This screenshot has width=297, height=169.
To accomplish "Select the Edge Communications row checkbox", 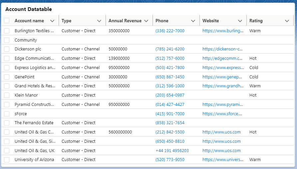I will 7,58.
